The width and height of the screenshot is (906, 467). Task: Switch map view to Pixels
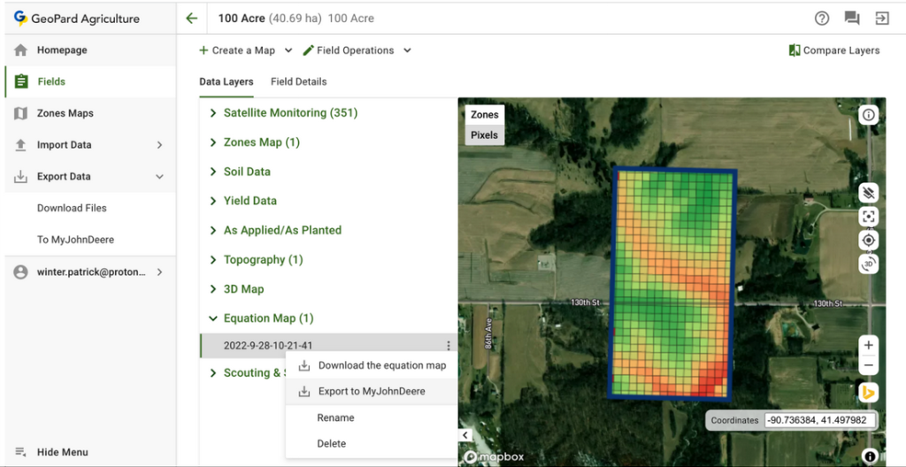(484, 135)
